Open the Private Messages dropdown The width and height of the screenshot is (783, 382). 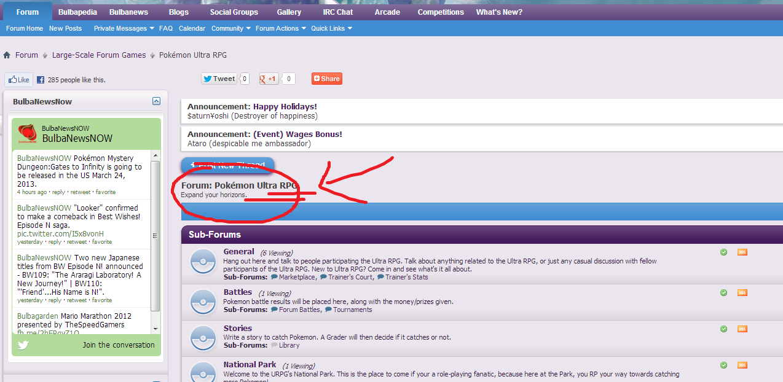(x=124, y=28)
